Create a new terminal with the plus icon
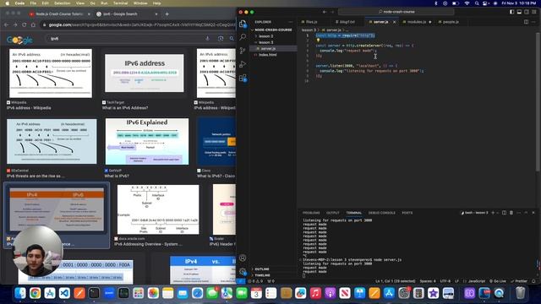The image size is (541, 304). [493, 213]
